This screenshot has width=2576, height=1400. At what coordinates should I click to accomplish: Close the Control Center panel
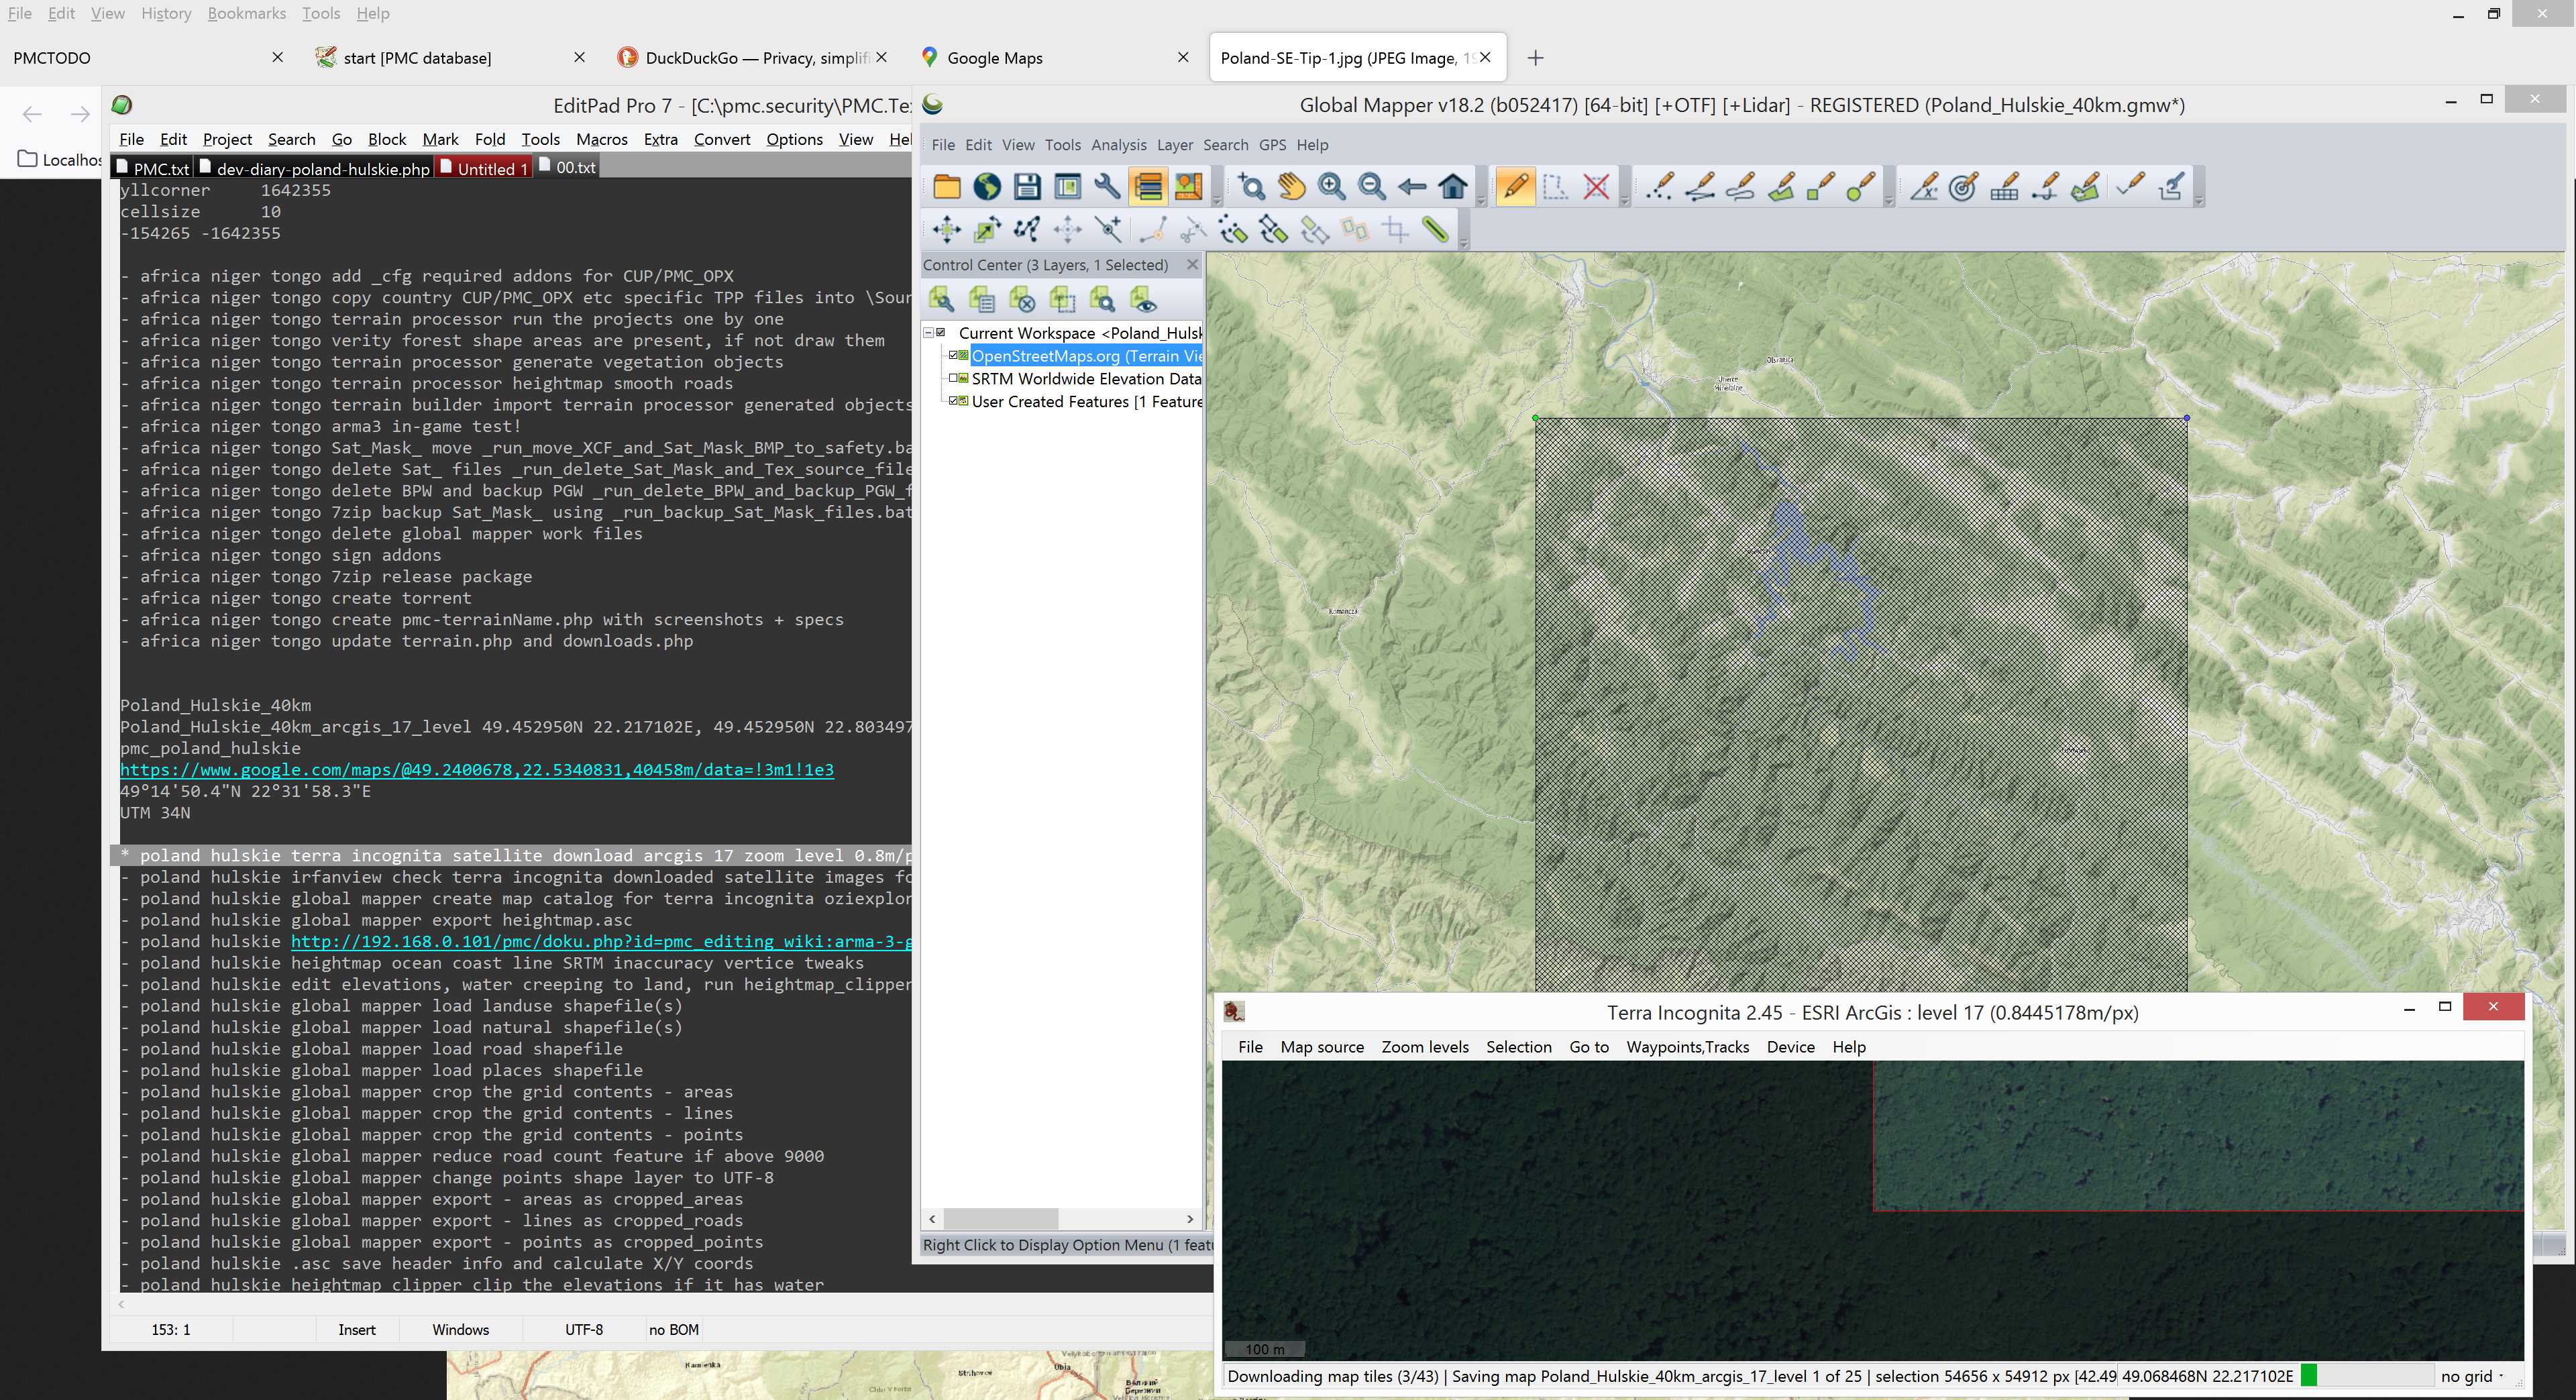[x=1192, y=265]
